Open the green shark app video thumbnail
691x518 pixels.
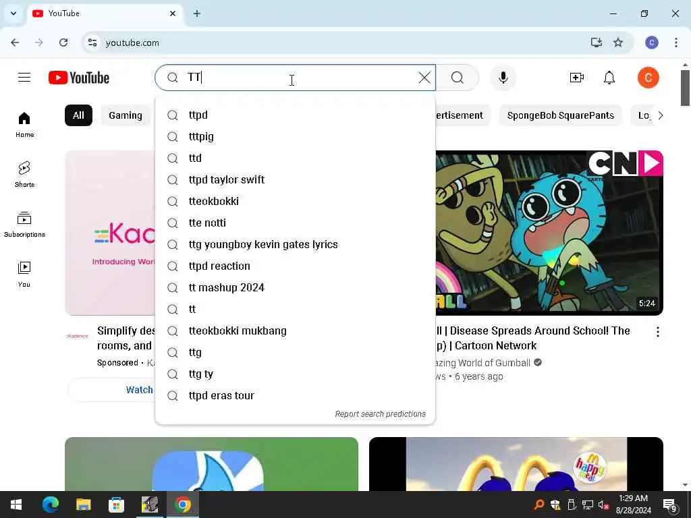(211, 464)
